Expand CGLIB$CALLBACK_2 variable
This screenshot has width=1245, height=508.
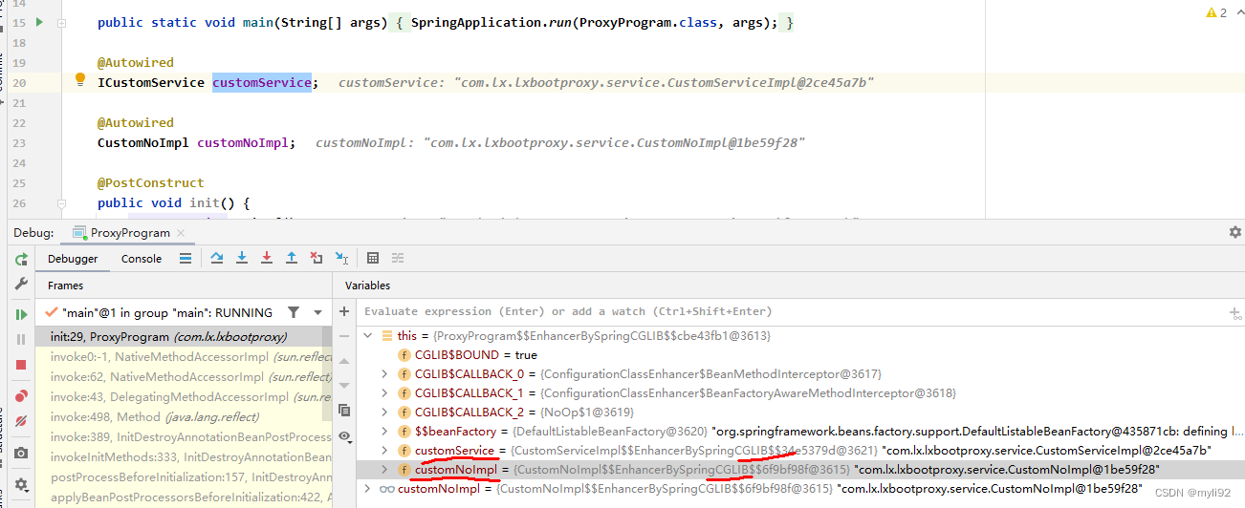click(x=385, y=413)
